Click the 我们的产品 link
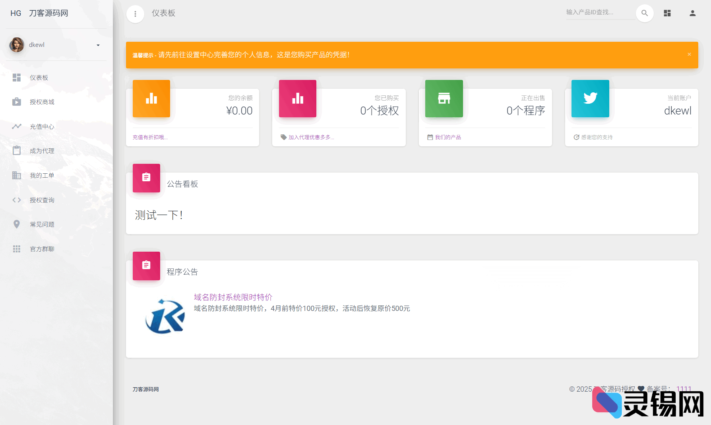The height and width of the screenshot is (425, 711). (448, 137)
